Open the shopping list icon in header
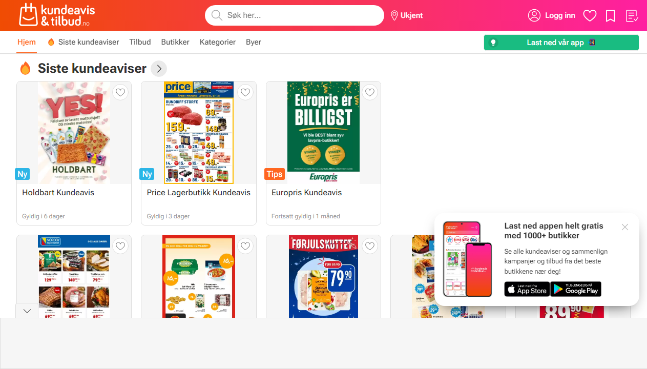Screen dimensions: 647x369 632,15
